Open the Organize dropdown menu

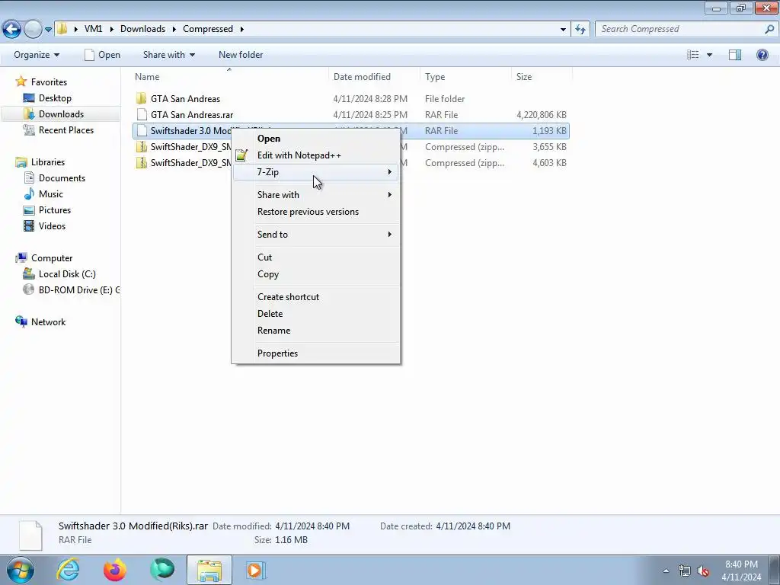(x=37, y=55)
